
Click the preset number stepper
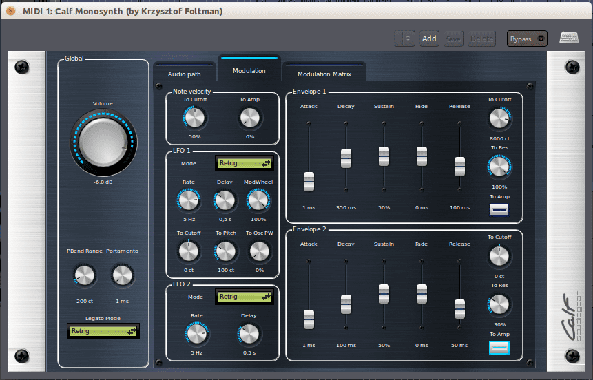[405, 39]
